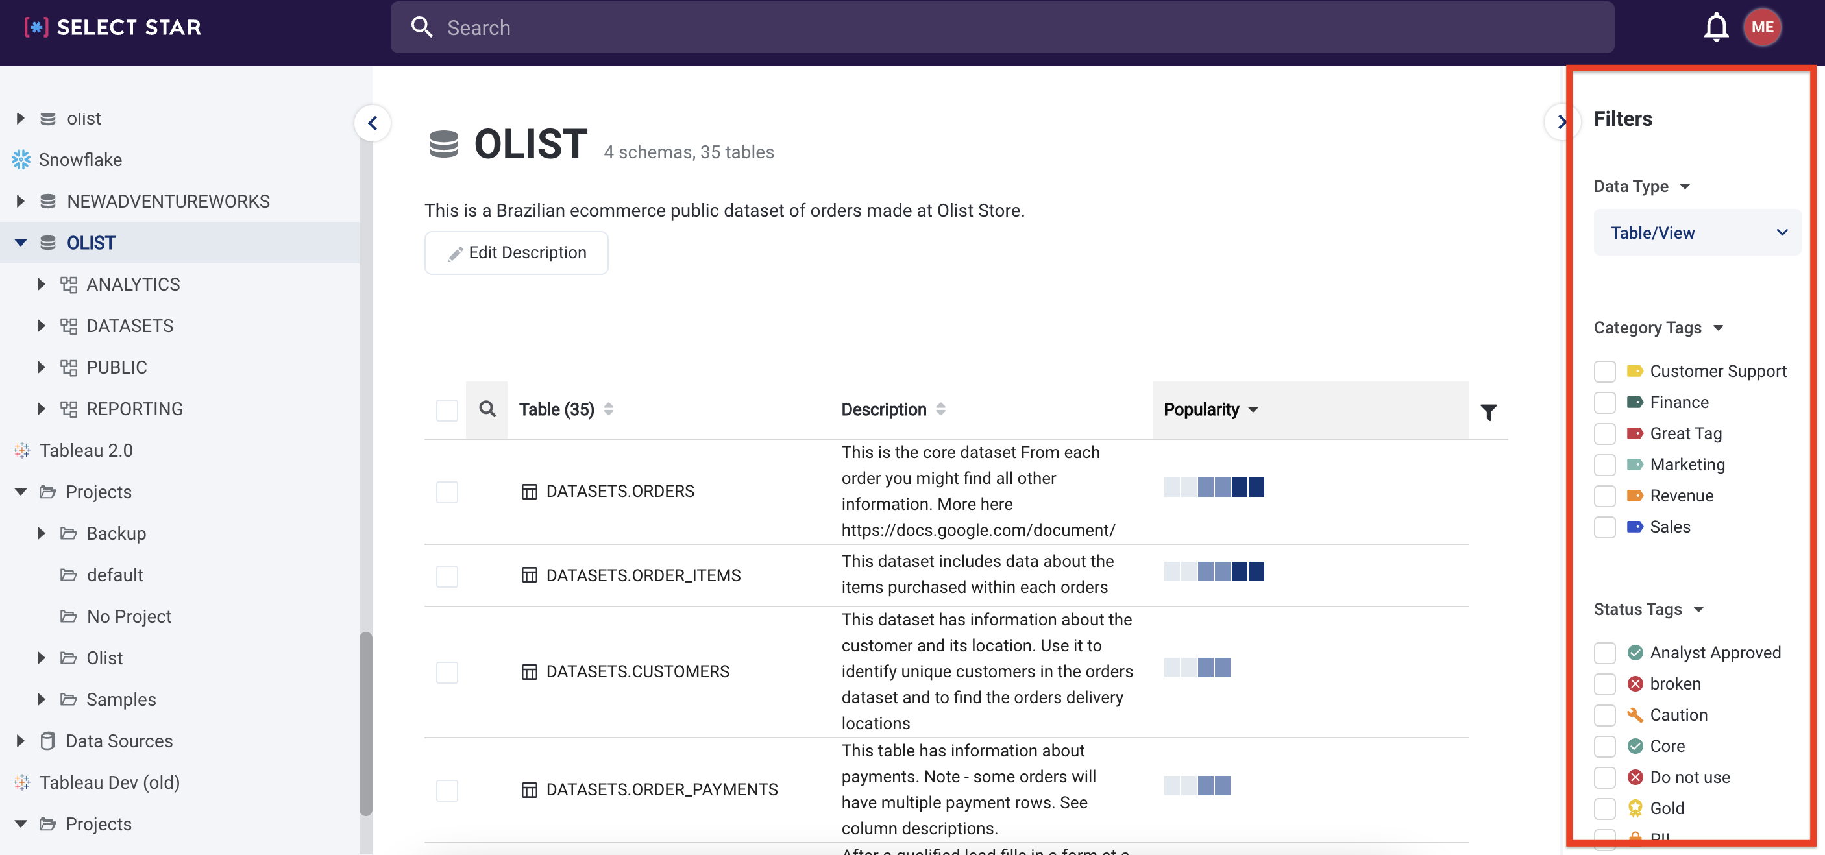Open the table filter funnel icon
The height and width of the screenshot is (855, 1825).
pyautogui.click(x=1488, y=411)
